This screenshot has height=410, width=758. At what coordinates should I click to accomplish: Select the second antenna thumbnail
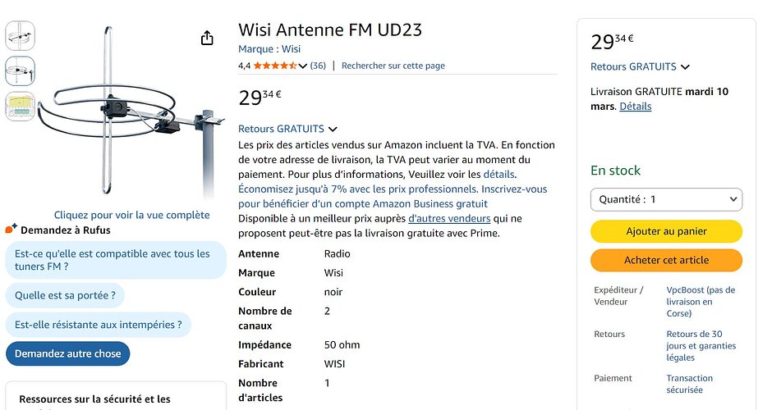[x=20, y=71]
